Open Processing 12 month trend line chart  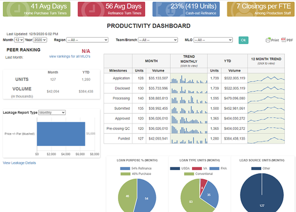tap(266, 98)
